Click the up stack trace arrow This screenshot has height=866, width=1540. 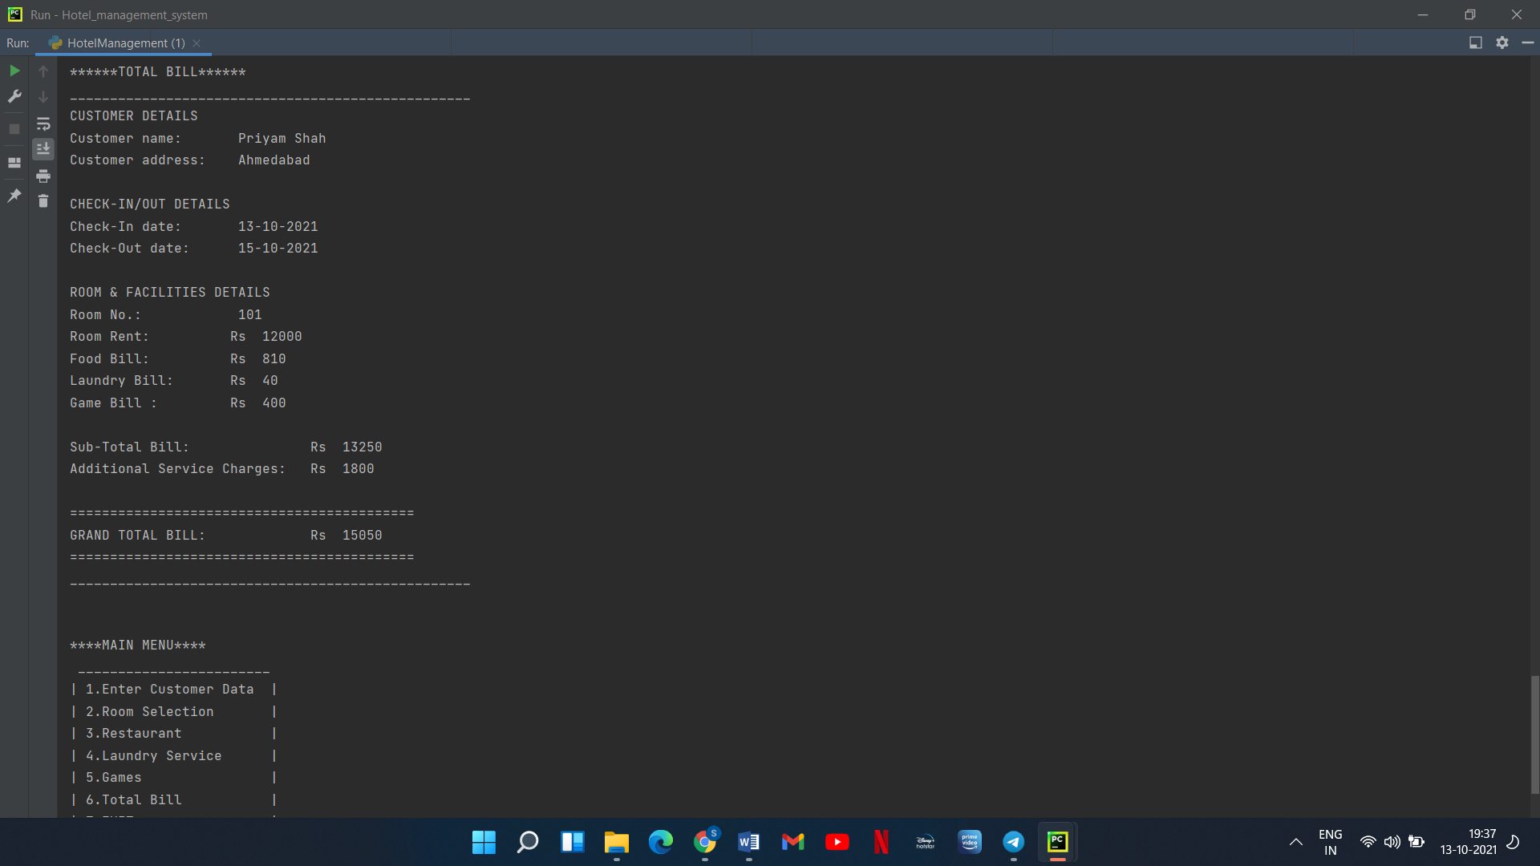43,71
